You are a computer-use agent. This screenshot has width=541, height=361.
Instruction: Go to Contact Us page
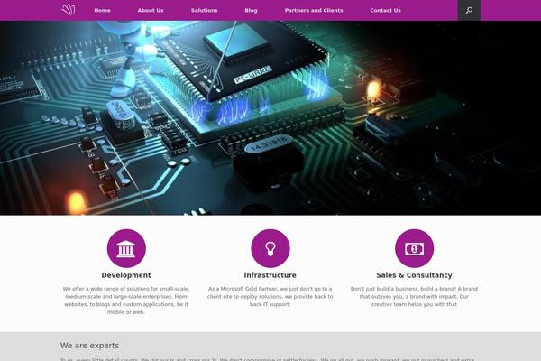click(385, 10)
